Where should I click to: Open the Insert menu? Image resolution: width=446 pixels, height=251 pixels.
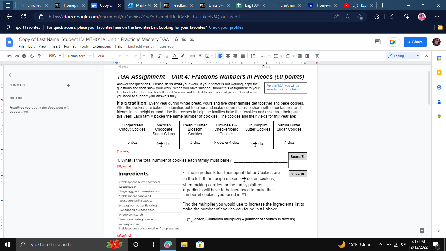pyautogui.click(x=55, y=46)
